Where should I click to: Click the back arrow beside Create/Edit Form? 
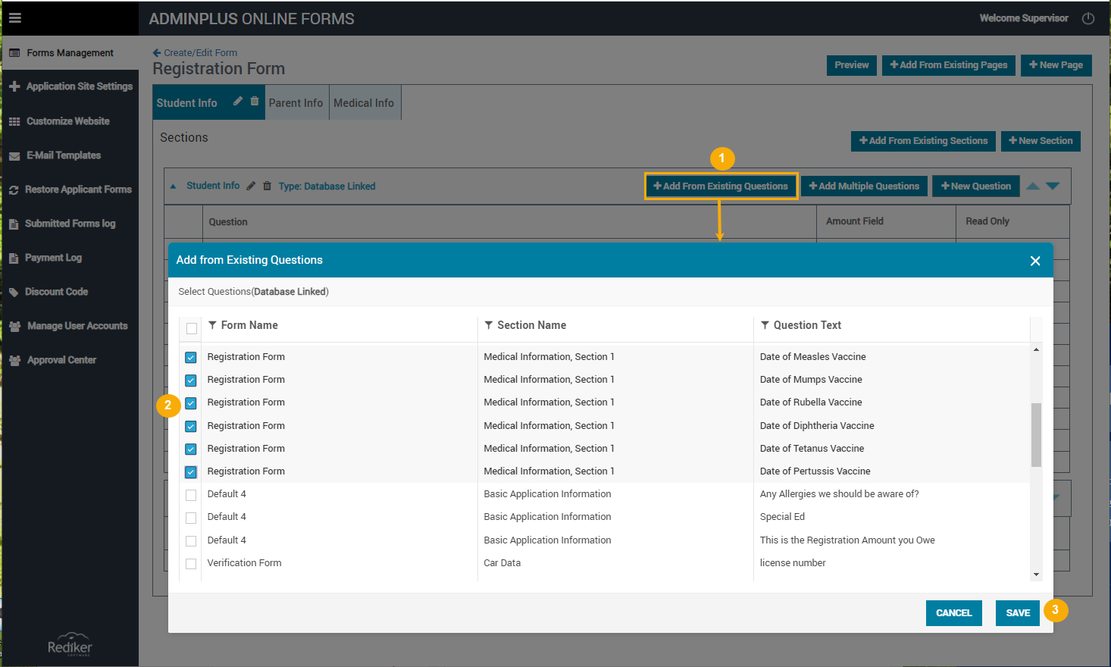click(x=157, y=53)
